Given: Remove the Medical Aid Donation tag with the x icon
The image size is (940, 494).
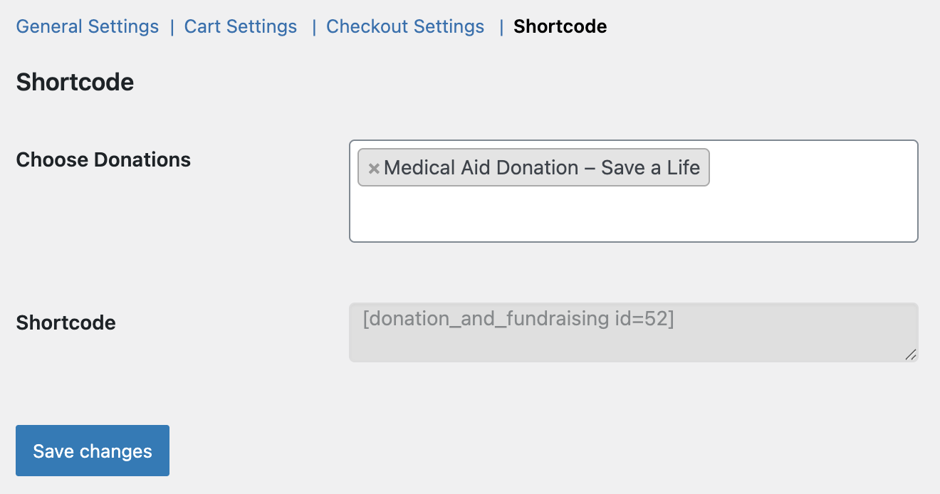Looking at the screenshot, I should click(x=373, y=169).
